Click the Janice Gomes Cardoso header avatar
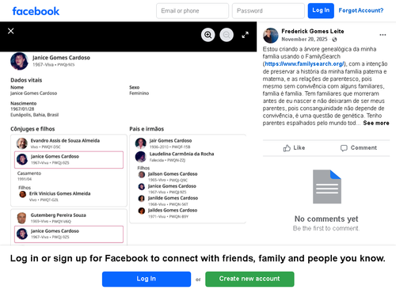Screen dimensions: 396x297 coord(19,61)
